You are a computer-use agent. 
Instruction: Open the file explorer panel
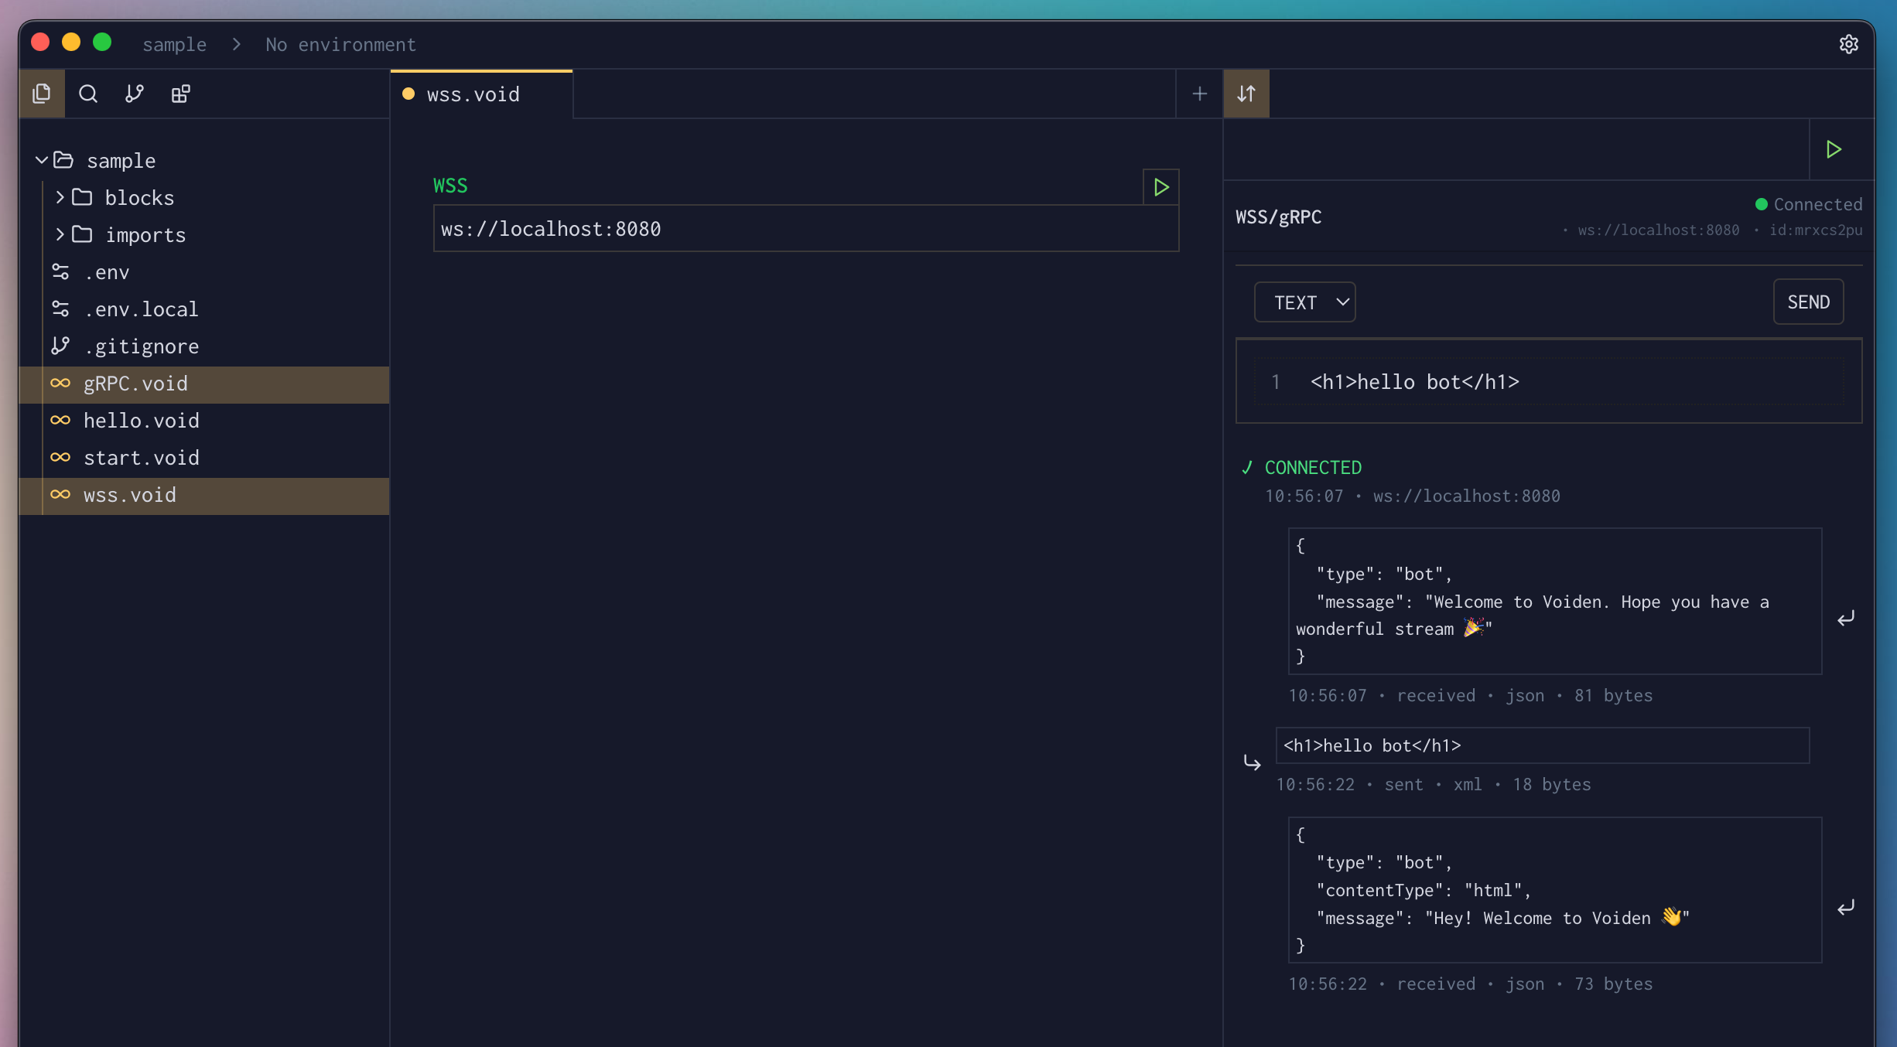(x=41, y=93)
